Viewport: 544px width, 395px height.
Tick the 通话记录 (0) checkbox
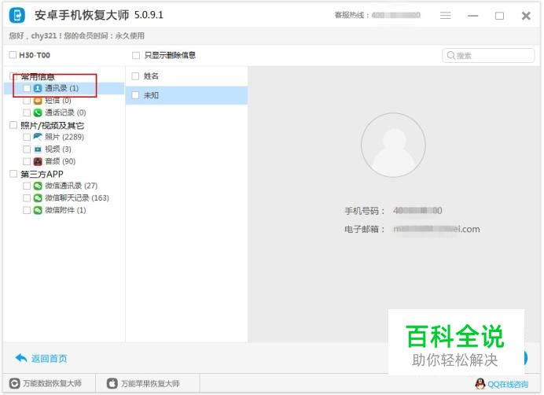point(27,113)
